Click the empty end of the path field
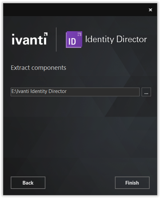 pyautogui.click(x=103, y=92)
